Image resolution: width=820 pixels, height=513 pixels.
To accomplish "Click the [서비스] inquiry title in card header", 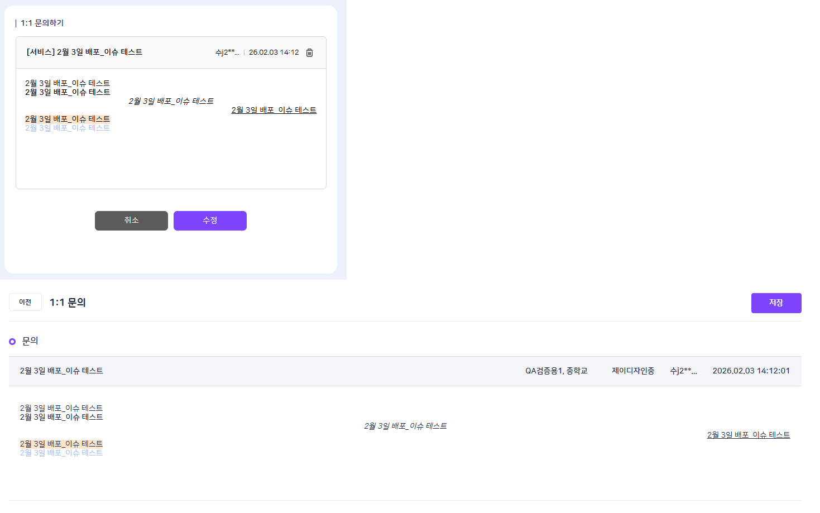I will pyautogui.click(x=84, y=52).
